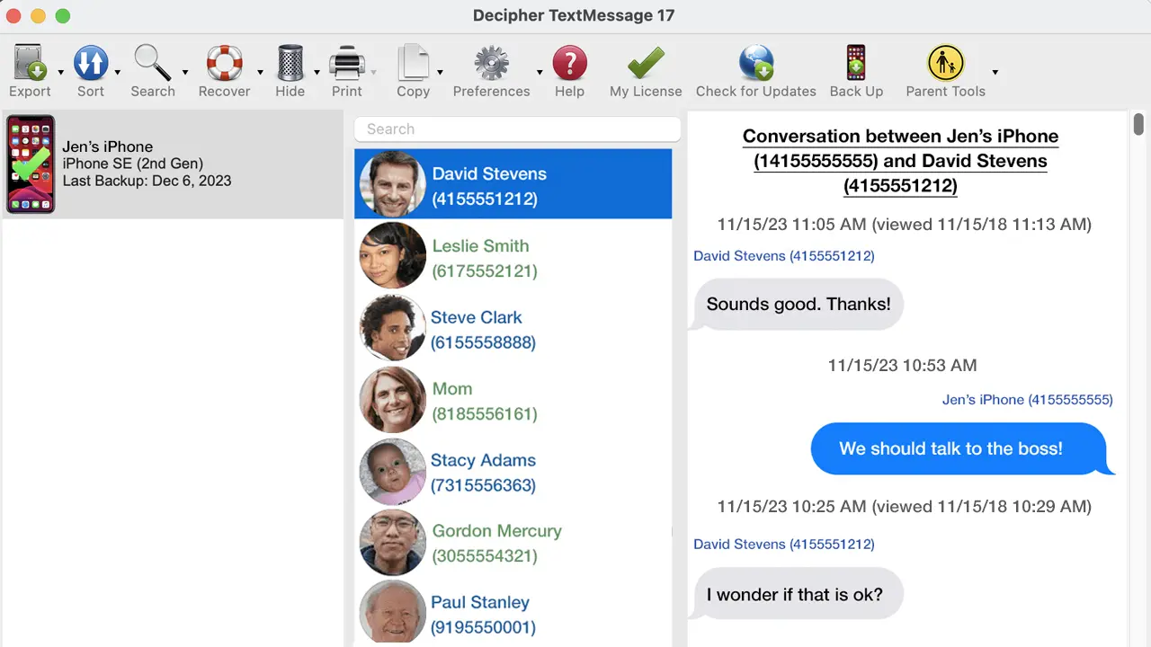
Task: Click the My License checkmark icon
Action: (x=645, y=64)
